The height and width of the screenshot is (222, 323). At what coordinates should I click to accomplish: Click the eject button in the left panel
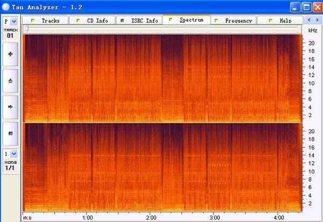pos(11,81)
